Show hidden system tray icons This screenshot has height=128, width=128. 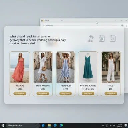(x=103, y=125)
